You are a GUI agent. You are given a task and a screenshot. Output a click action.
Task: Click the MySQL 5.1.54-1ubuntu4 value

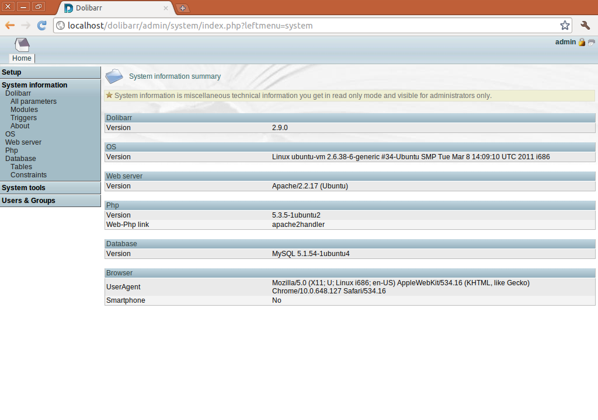311,253
